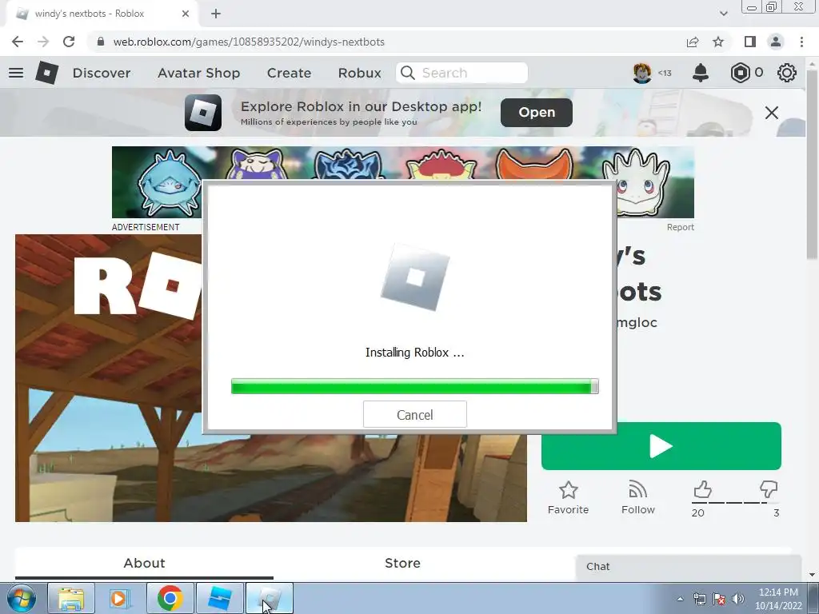This screenshot has height=614, width=819.
Task: Select the Roblox installer taskbar icon
Action: 269,598
